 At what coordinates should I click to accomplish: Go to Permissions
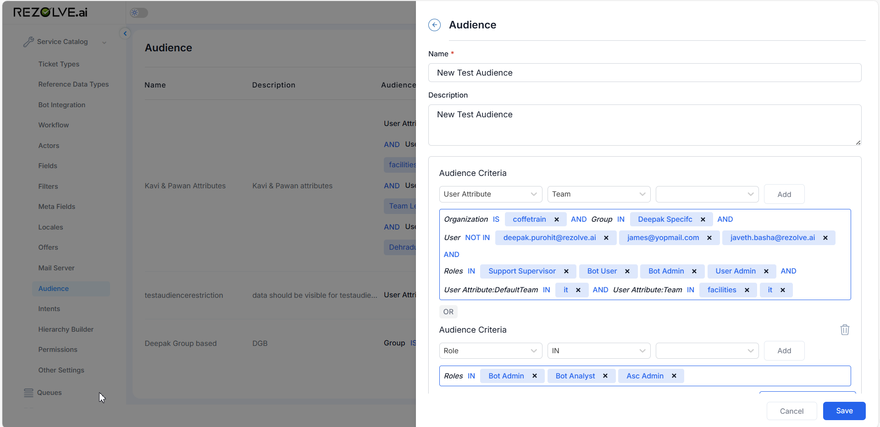(58, 350)
